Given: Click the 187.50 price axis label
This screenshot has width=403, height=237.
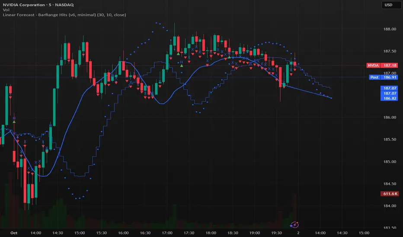Looking at the screenshot, I should 390,51.
